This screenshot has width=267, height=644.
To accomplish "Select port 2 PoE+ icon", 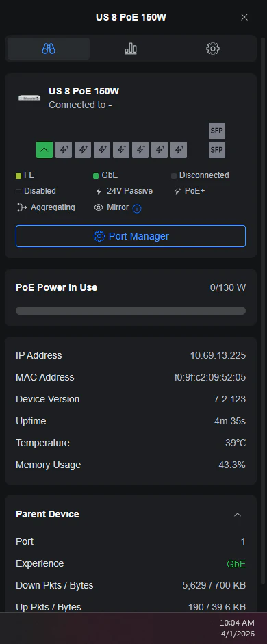I will [64, 150].
